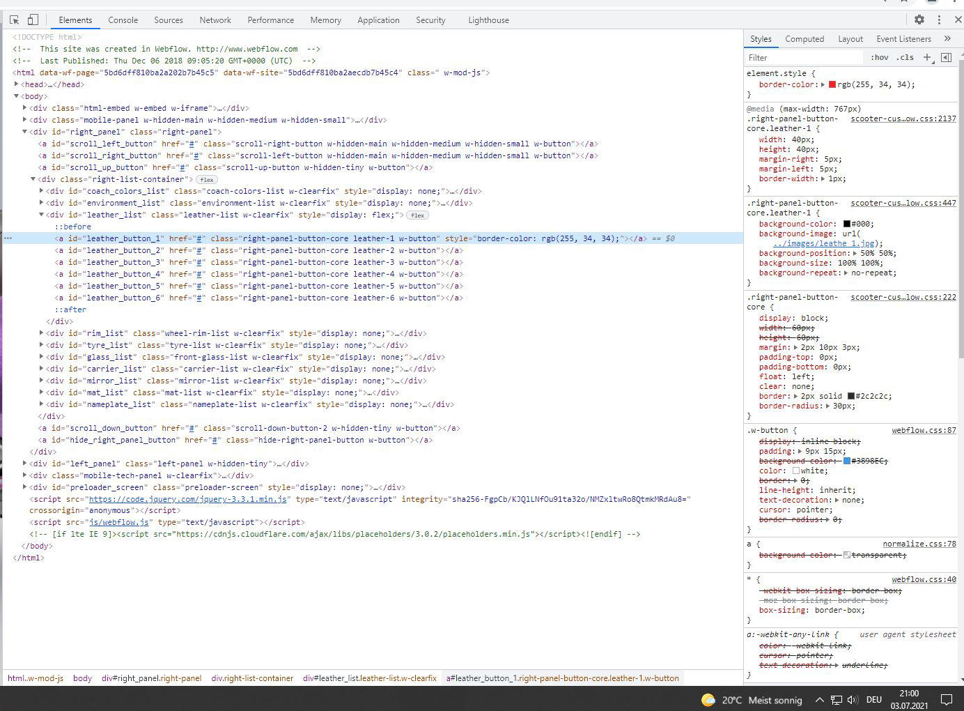Toggle the device toolbar icon
This screenshot has height=711, width=964.
(x=33, y=20)
